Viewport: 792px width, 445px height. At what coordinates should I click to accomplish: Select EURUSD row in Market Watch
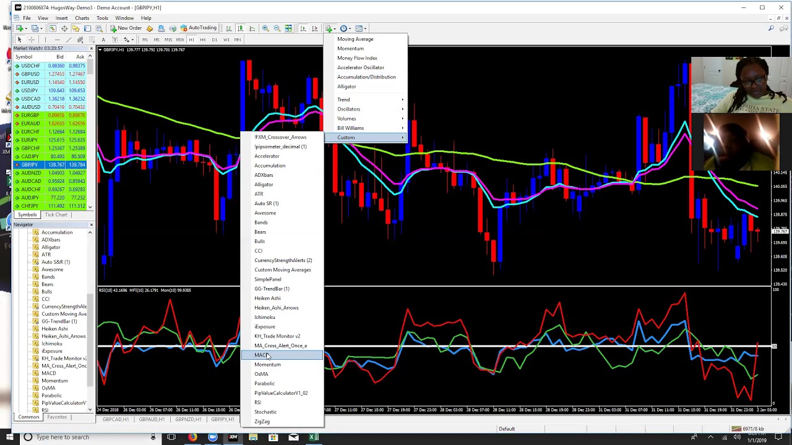point(49,82)
